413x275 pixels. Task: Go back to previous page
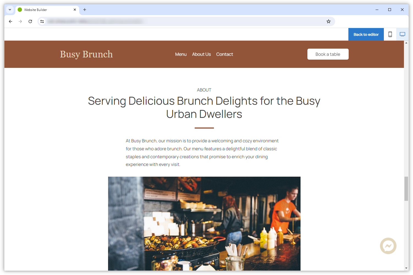[x=10, y=21]
